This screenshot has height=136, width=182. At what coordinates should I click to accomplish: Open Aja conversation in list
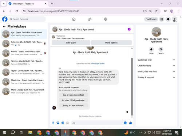click(x=24, y=34)
